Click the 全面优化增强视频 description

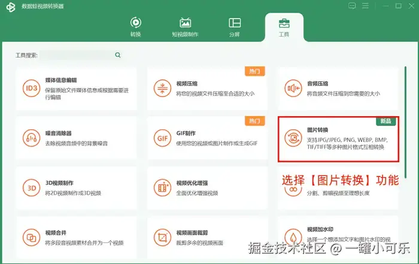197,193
